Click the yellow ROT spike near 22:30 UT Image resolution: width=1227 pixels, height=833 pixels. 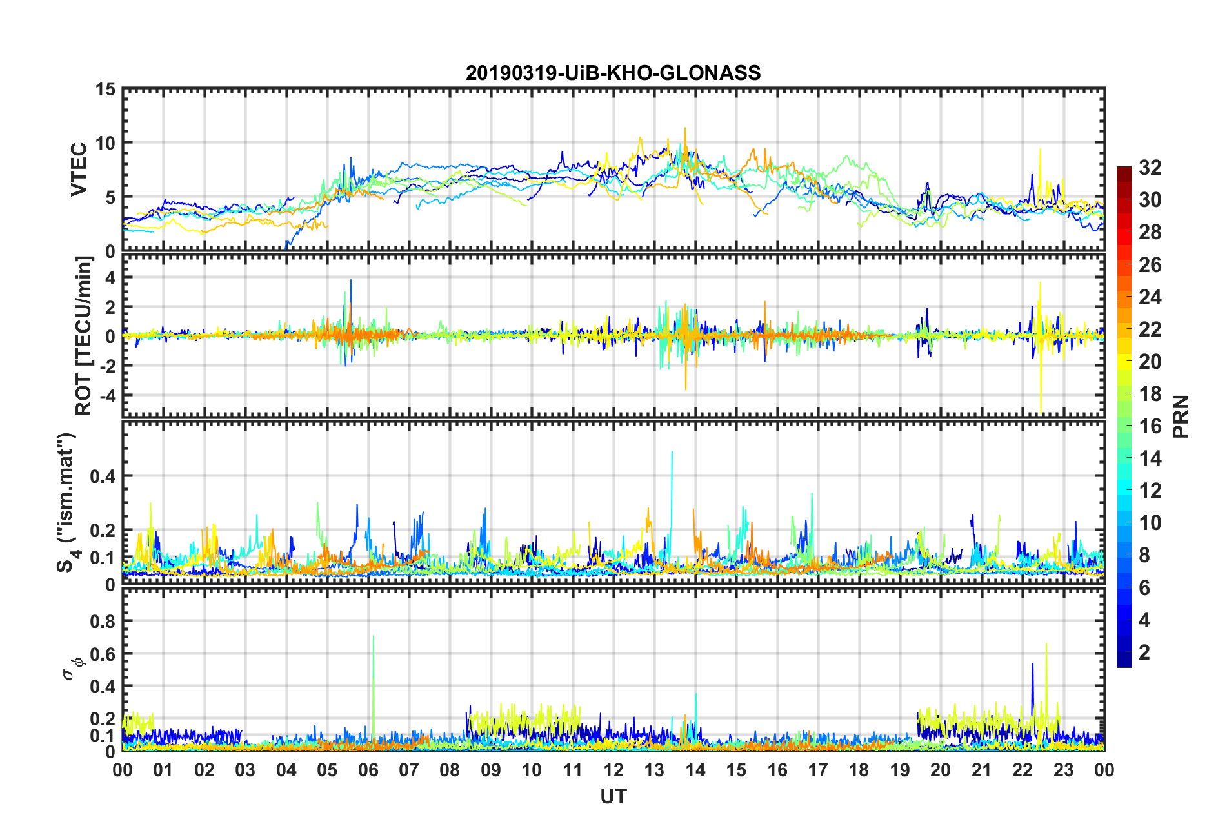(1040, 348)
